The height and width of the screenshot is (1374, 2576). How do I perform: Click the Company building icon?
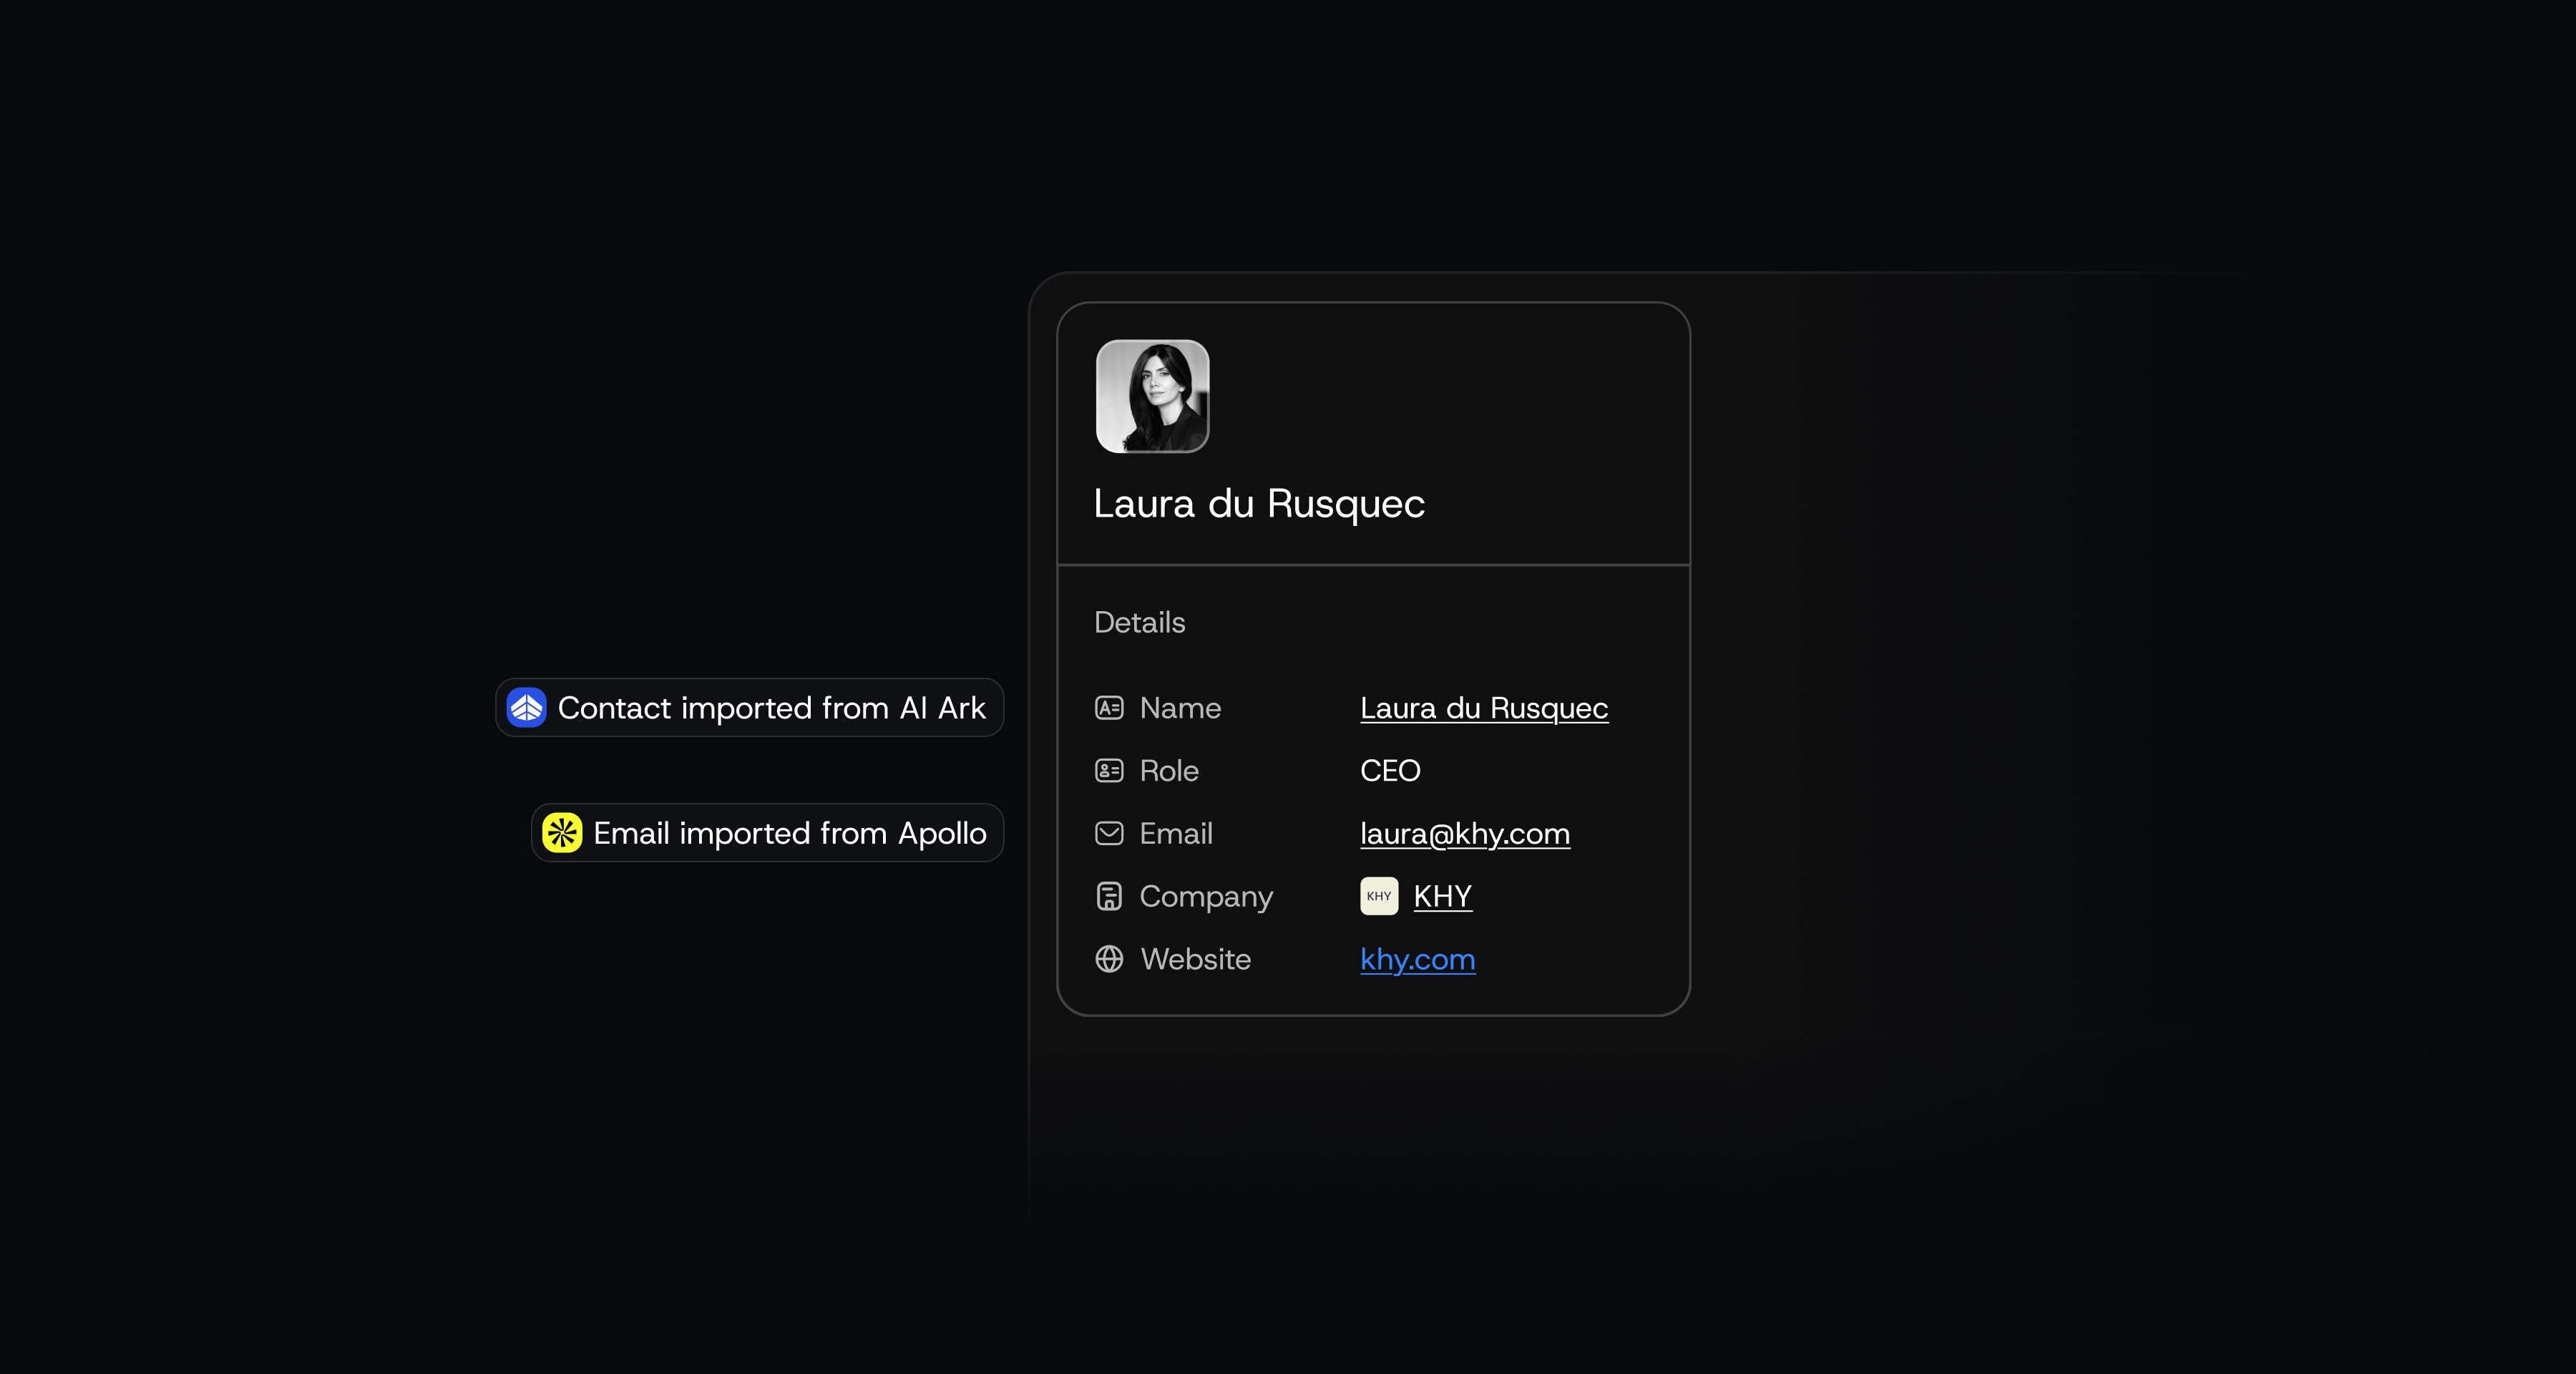click(x=1109, y=896)
